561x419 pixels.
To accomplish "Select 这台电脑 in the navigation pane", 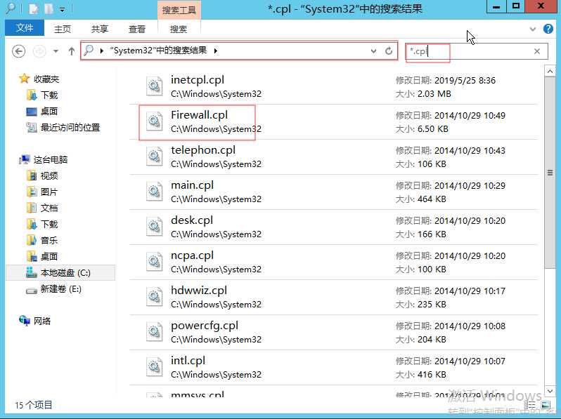I will pos(51,160).
